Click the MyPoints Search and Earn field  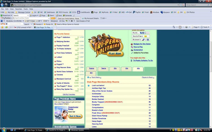point(31,18)
